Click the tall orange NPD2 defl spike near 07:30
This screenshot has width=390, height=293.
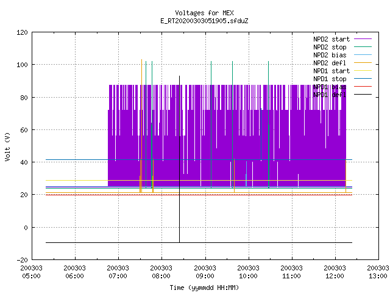(x=141, y=125)
